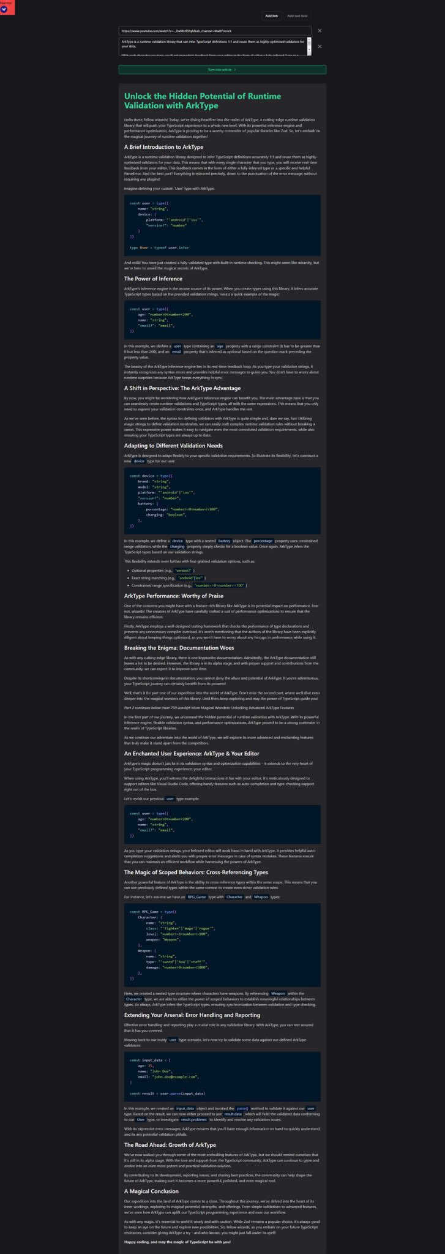
Task: Click heading 'Breaking the Enigma: Documentation Woes'
Action: [x=179, y=648]
